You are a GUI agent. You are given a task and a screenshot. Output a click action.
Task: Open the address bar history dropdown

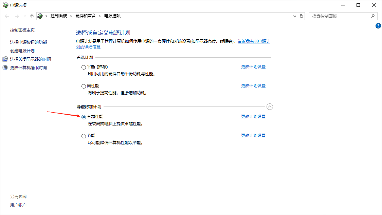294,16
